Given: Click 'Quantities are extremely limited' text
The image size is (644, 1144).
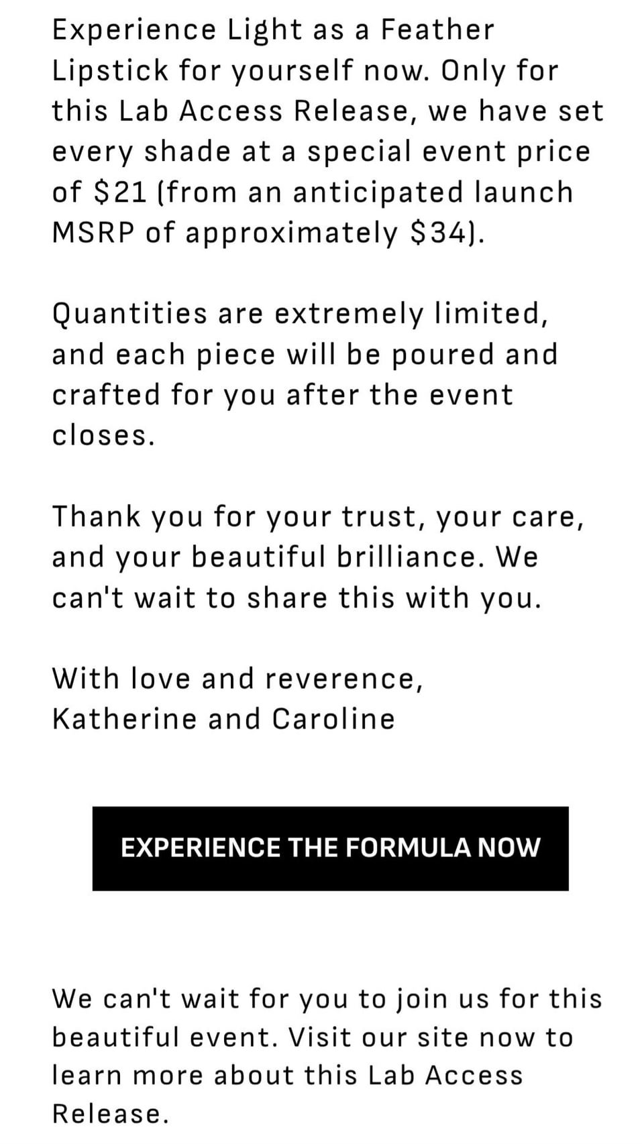Looking at the screenshot, I should (300, 314).
